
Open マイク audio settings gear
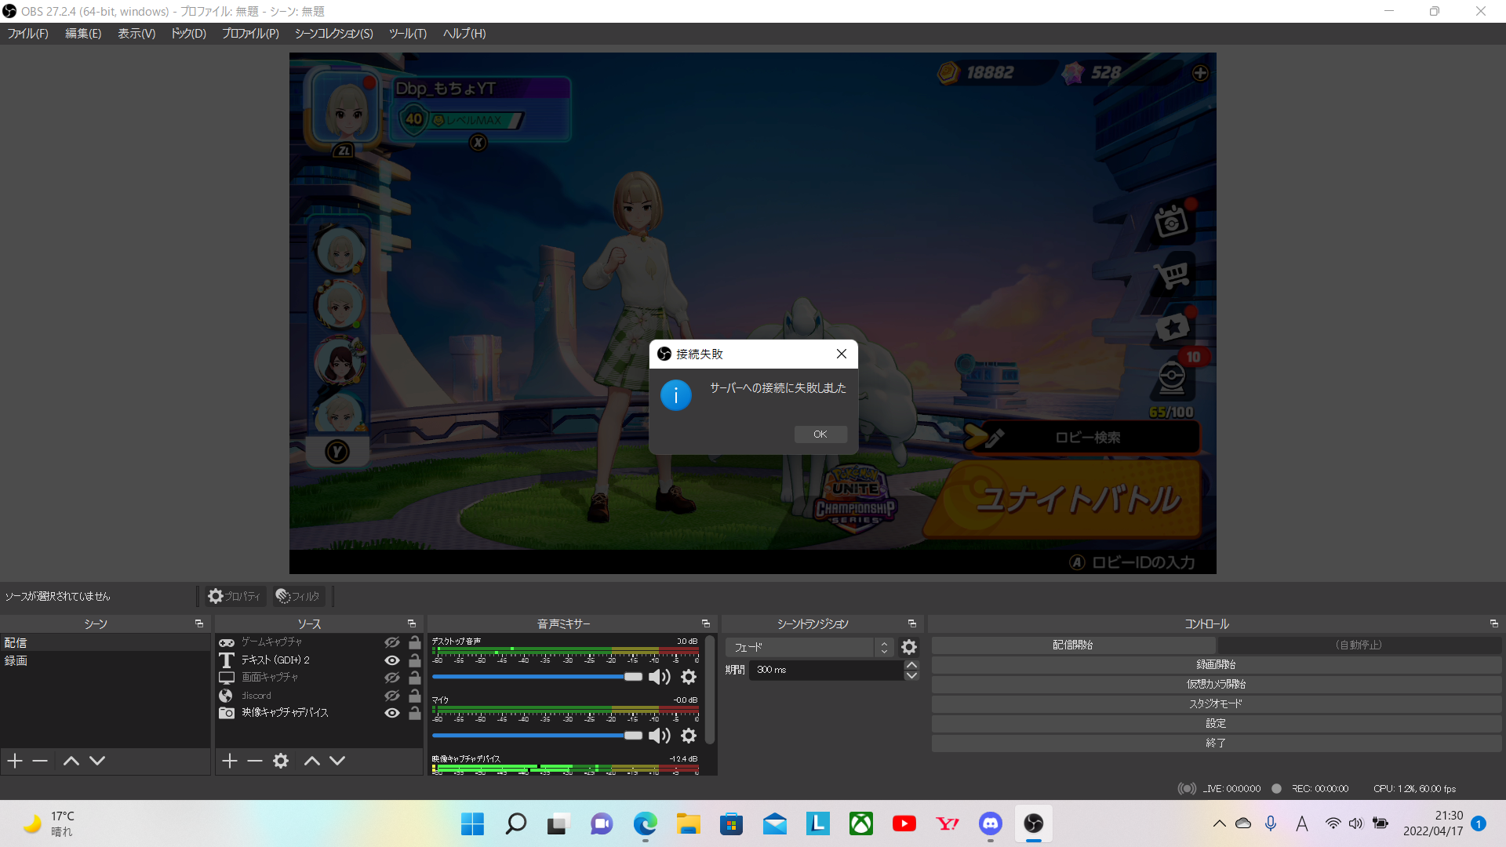coord(689,736)
